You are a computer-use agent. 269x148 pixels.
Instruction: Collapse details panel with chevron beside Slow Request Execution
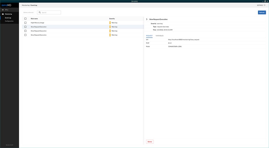(x=147, y=19)
